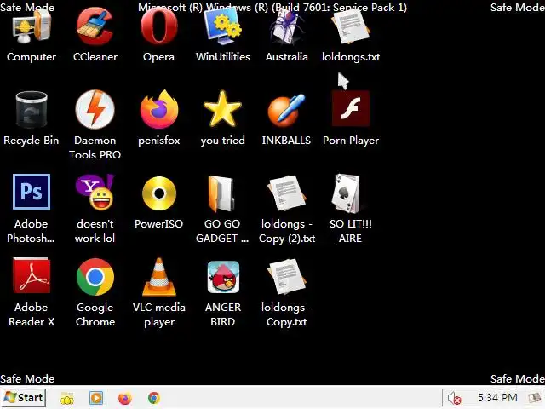
Task: Click the Show desktop tray icon
Action: 534,398
